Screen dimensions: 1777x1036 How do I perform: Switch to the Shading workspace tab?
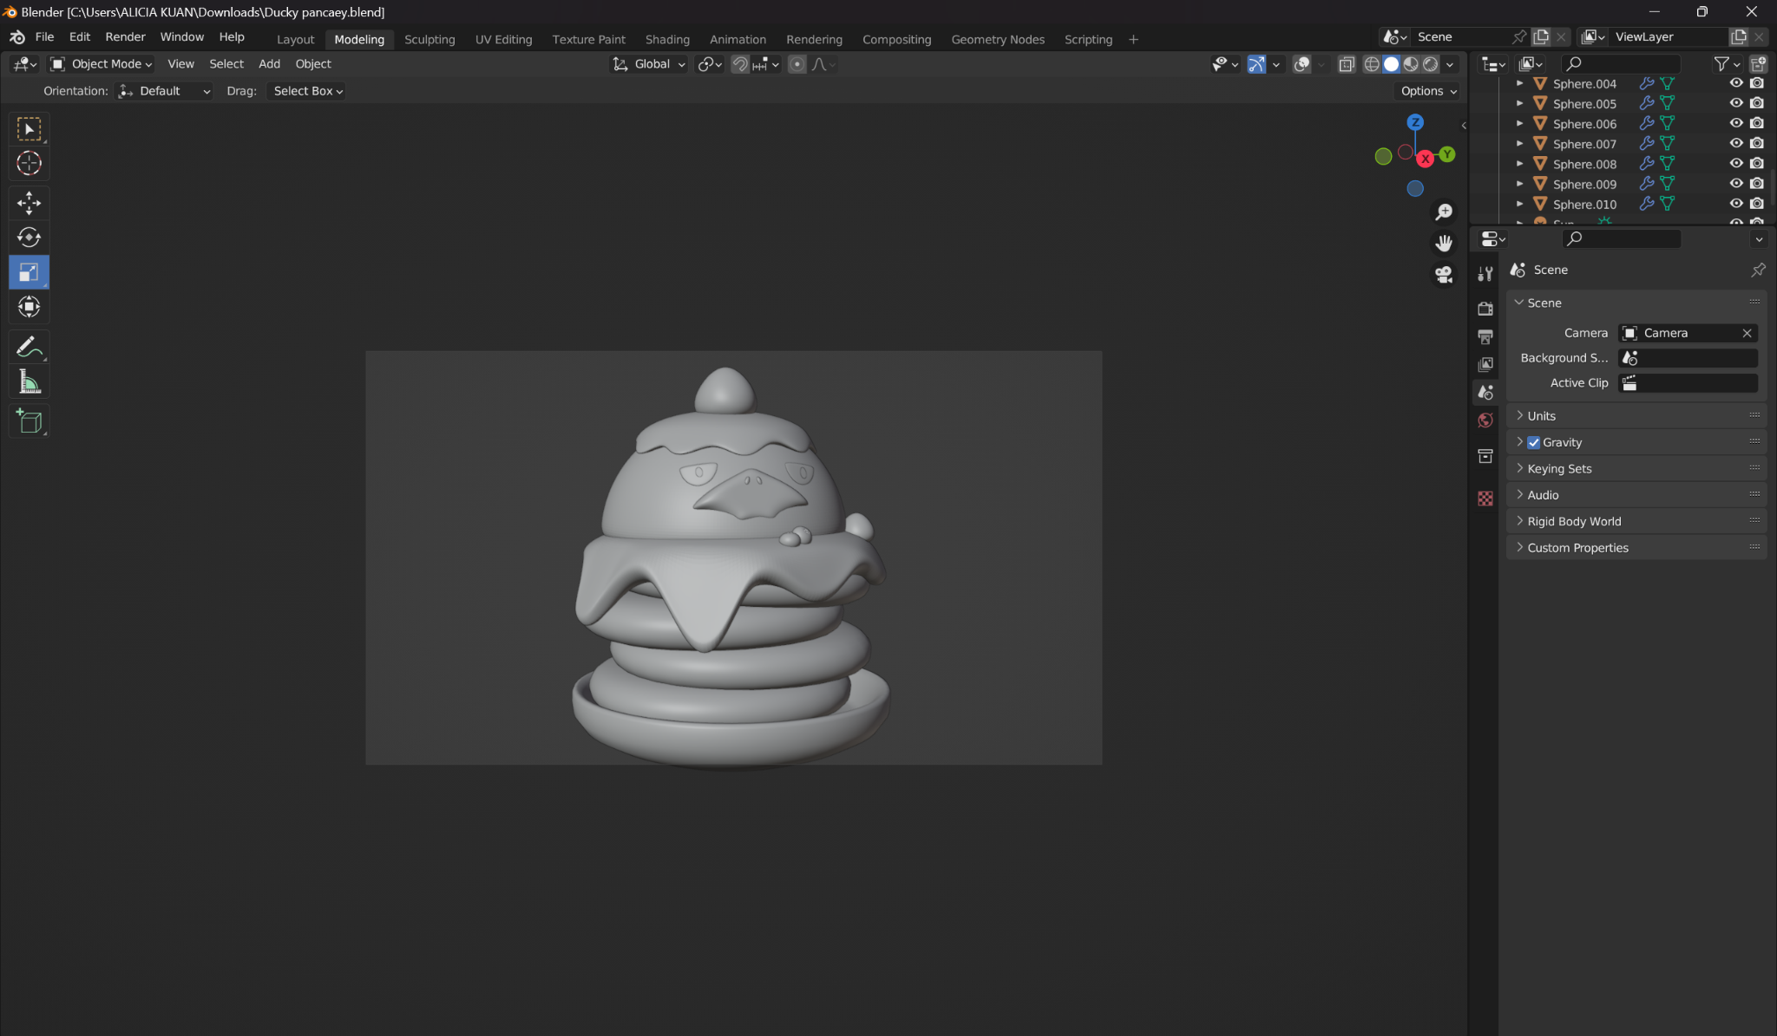(667, 39)
